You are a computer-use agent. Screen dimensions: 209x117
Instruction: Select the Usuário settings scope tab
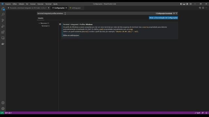point(40,18)
